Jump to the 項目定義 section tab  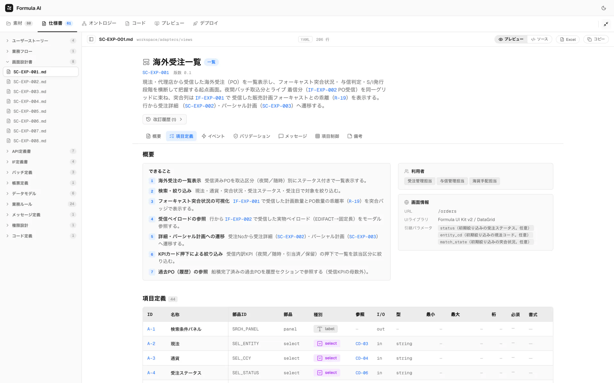click(x=181, y=136)
